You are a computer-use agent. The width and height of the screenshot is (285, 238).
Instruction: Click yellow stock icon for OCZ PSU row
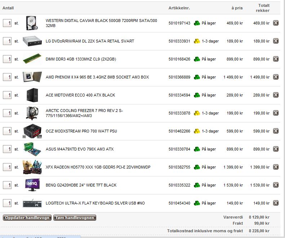click(197, 131)
